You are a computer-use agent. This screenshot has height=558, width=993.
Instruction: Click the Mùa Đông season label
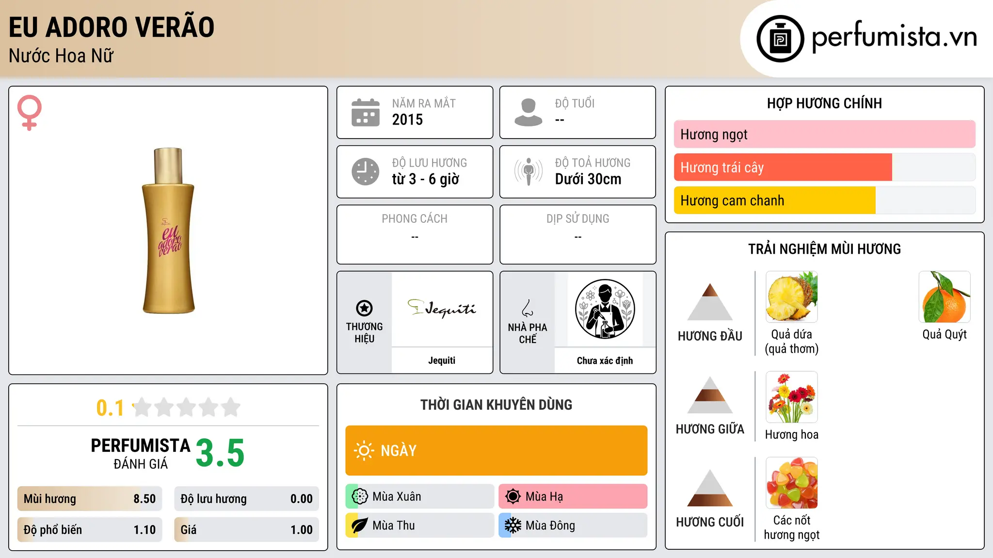coord(550,526)
